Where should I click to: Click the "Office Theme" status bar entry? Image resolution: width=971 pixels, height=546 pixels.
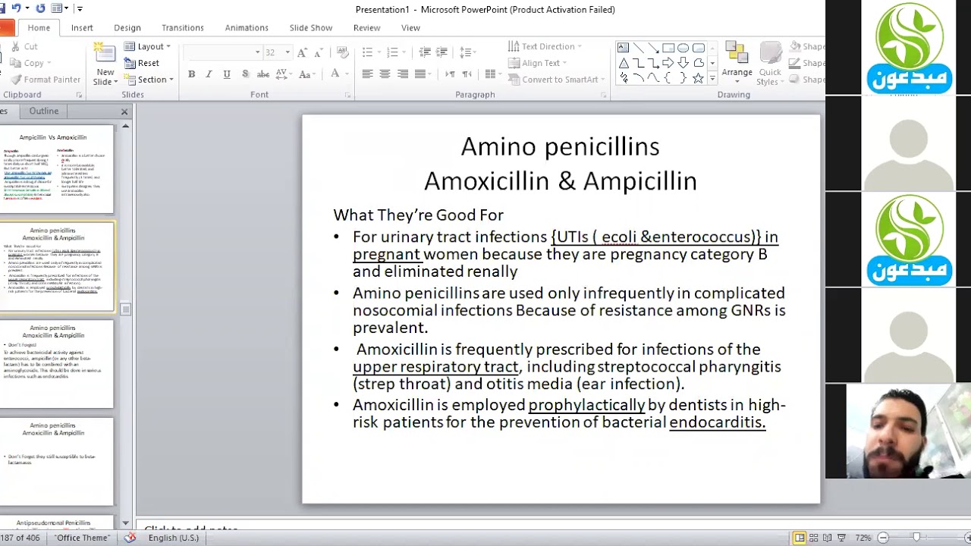point(82,538)
